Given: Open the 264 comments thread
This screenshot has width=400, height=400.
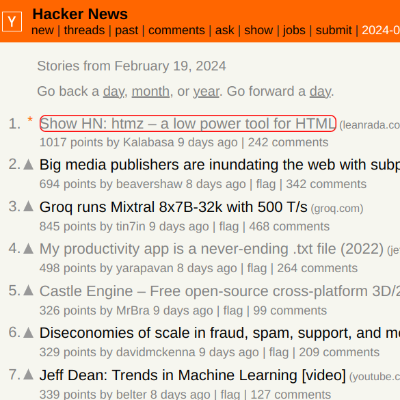Looking at the screenshot, I should pos(317,268).
